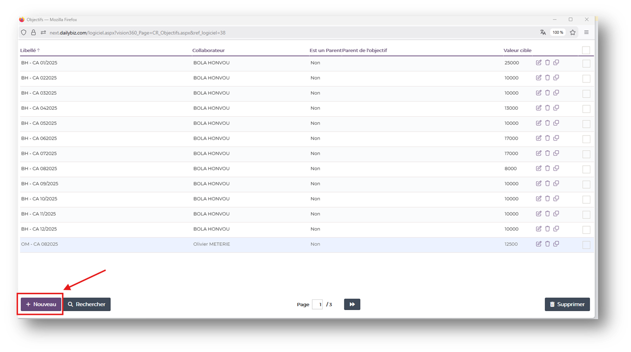Click the page number input field
The height and width of the screenshot is (352, 631).
[317, 304]
